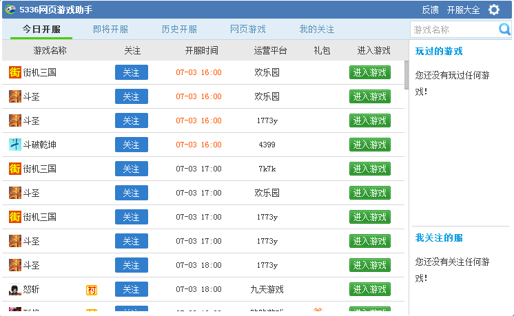This screenshot has height=316, width=514.
Task: Click the game list scrollbar thumb
Action: coord(407,75)
